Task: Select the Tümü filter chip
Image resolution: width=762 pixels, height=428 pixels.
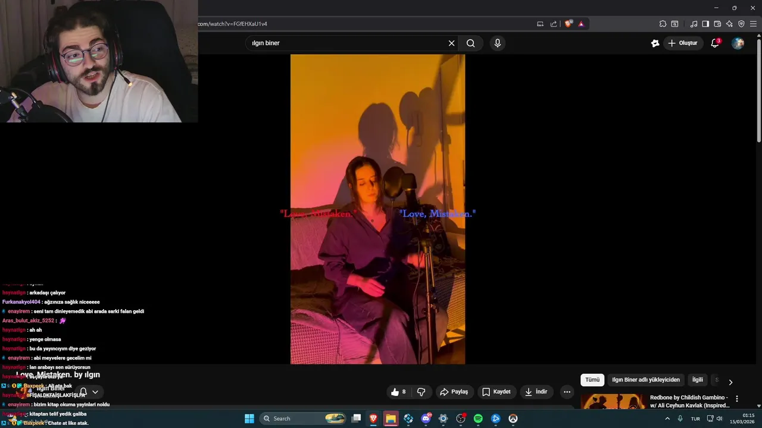Action: click(592, 380)
